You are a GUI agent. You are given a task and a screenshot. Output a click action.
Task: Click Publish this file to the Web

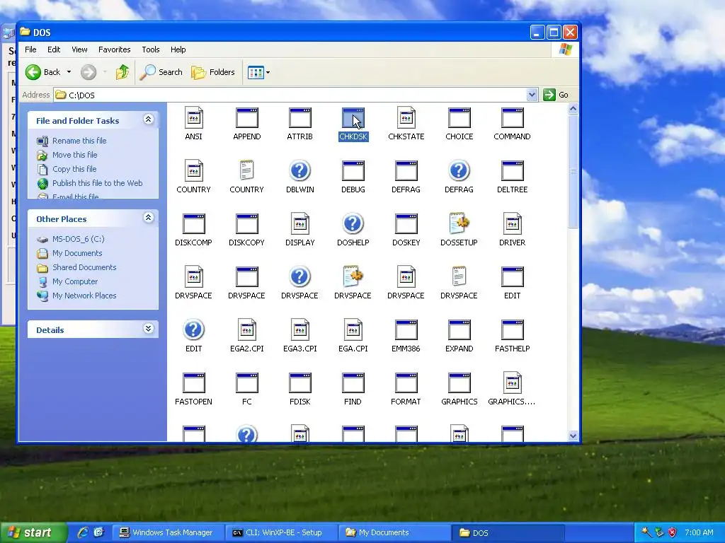pos(98,183)
